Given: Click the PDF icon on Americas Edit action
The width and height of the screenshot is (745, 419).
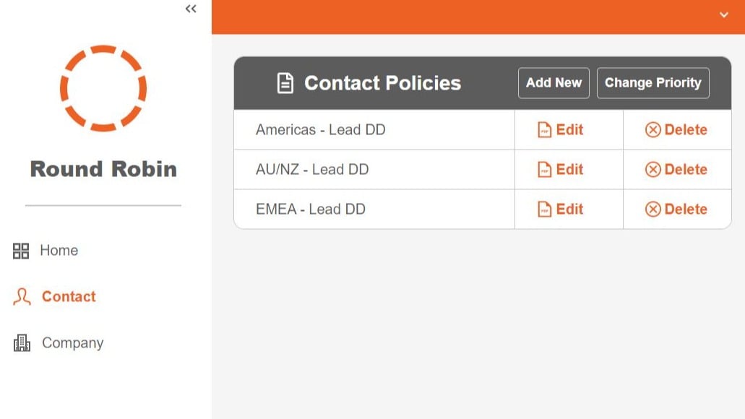Looking at the screenshot, I should 545,129.
